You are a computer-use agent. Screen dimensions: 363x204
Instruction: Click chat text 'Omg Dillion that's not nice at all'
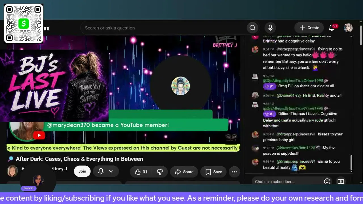point(306,86)
